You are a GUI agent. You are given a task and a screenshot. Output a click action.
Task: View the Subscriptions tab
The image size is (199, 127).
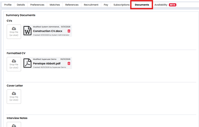[x=121, y=5]
